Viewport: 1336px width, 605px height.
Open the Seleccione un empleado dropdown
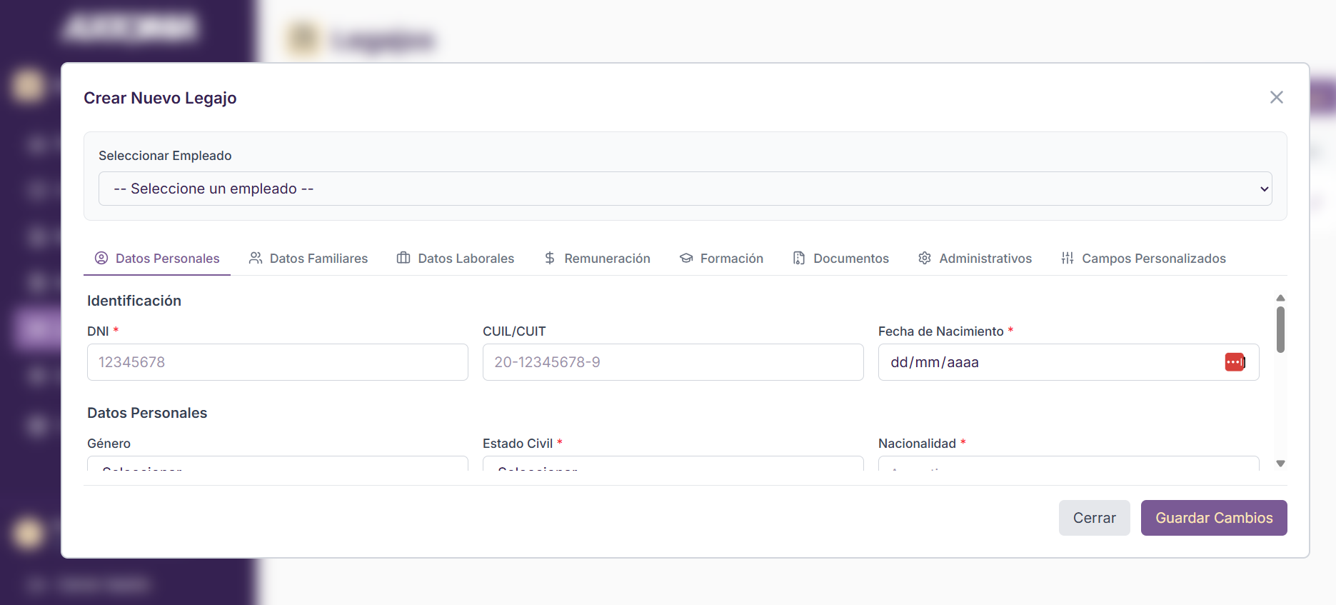pyautogui.click(x=685, y=189)
